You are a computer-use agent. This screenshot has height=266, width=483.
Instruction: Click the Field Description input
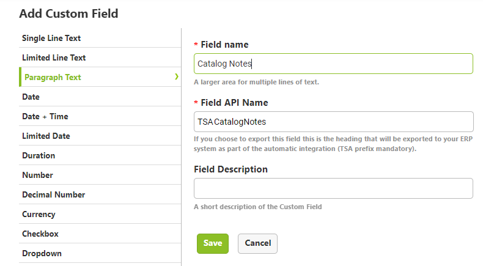333,188
